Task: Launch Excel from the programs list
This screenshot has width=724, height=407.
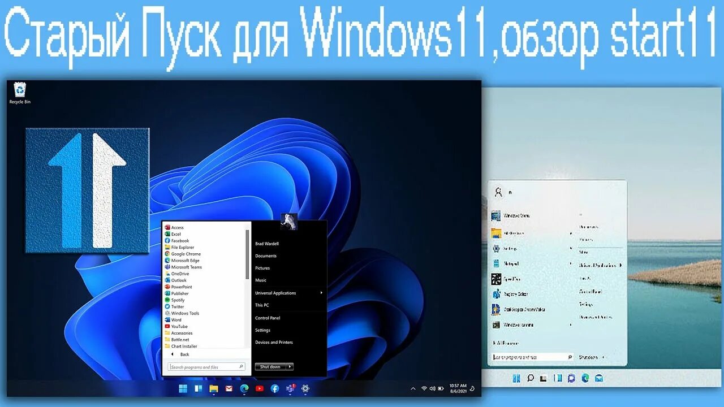Action: click(173, 234)
